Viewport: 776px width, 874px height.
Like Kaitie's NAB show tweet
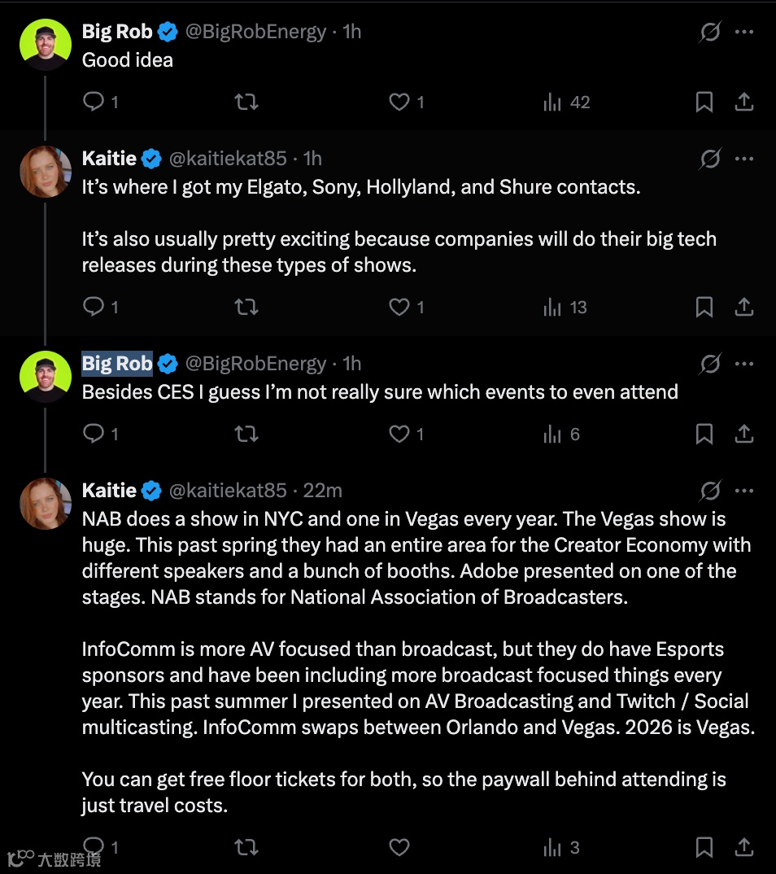coord(399,847)
